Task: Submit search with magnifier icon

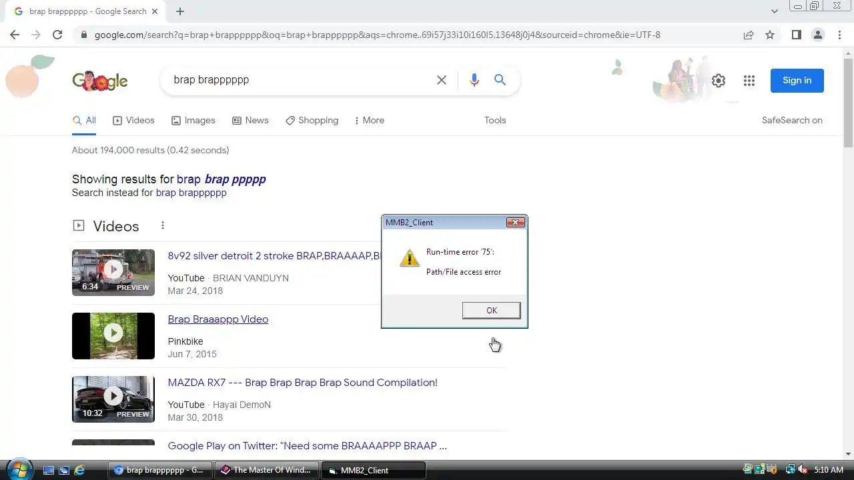Action: 500,80
